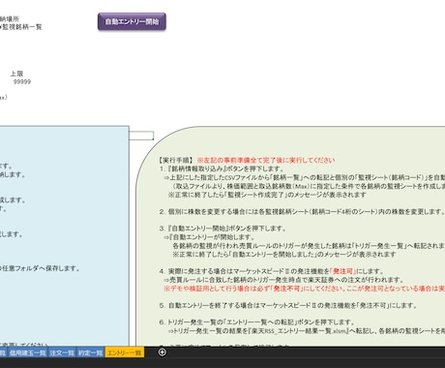Image resolution: width=445 pixels, height=368 pixels.
Task: Add a new sheet with the plus icon
Action: click(163, 353)
